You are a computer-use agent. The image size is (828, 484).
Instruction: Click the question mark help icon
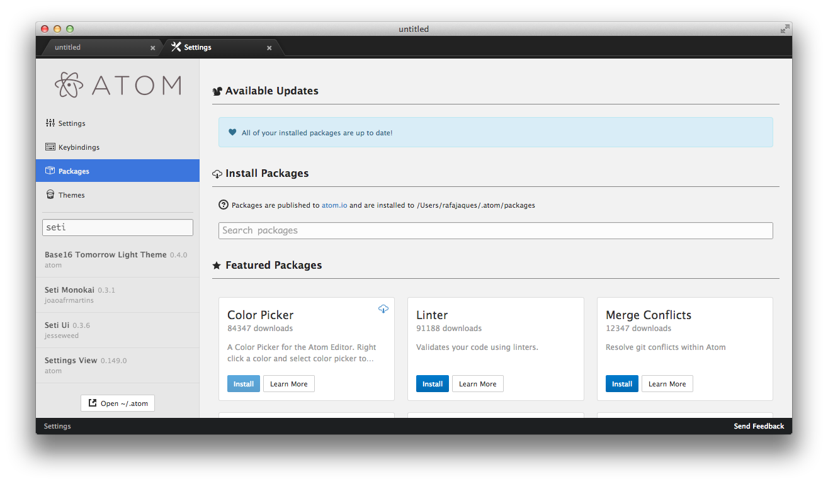coord(223,205)
